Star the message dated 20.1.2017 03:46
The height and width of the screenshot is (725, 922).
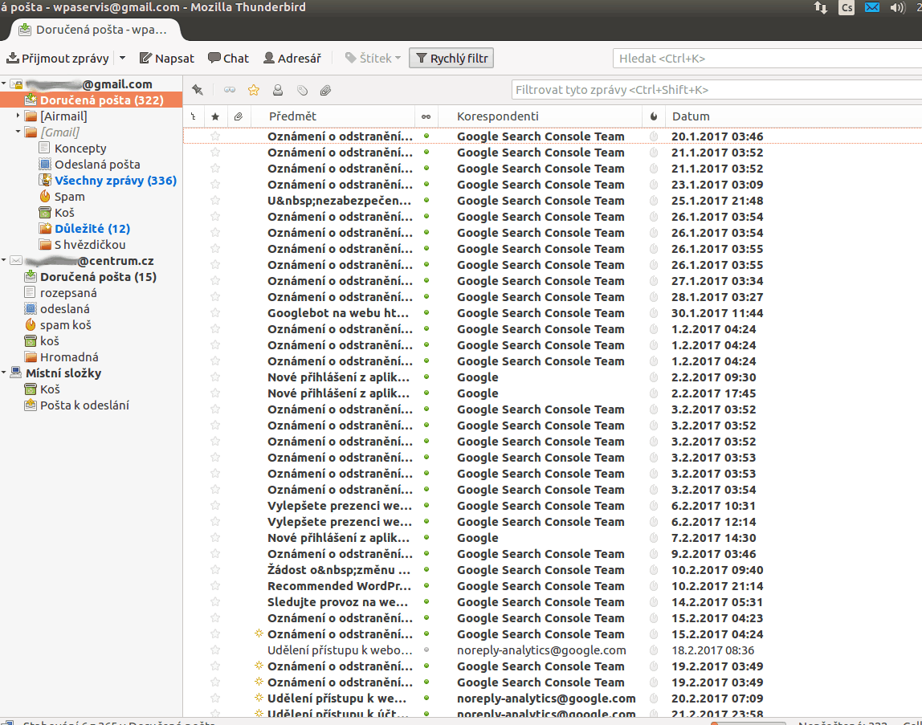tap(215, 136)
